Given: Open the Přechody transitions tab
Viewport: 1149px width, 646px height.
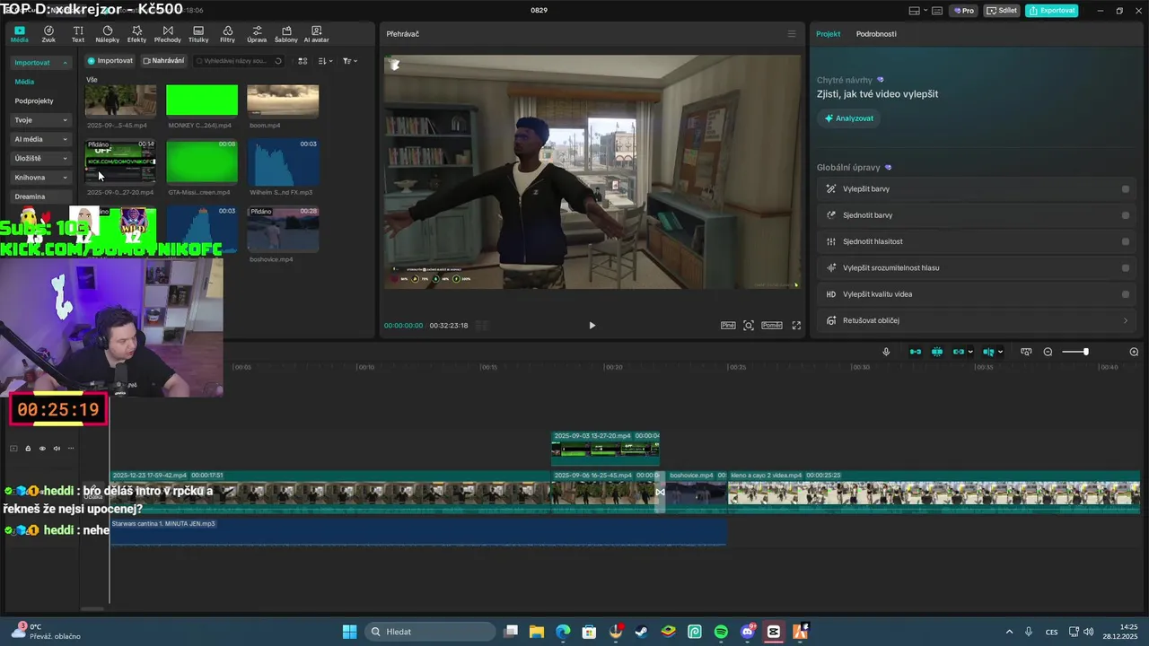Looking at the screenshot, I should [x=168, y=34].
